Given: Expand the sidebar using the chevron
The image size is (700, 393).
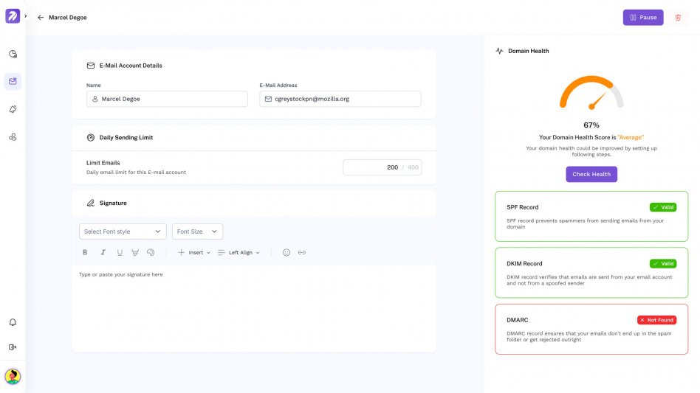Looking at the screenshot, I should (x=25, y=16).
